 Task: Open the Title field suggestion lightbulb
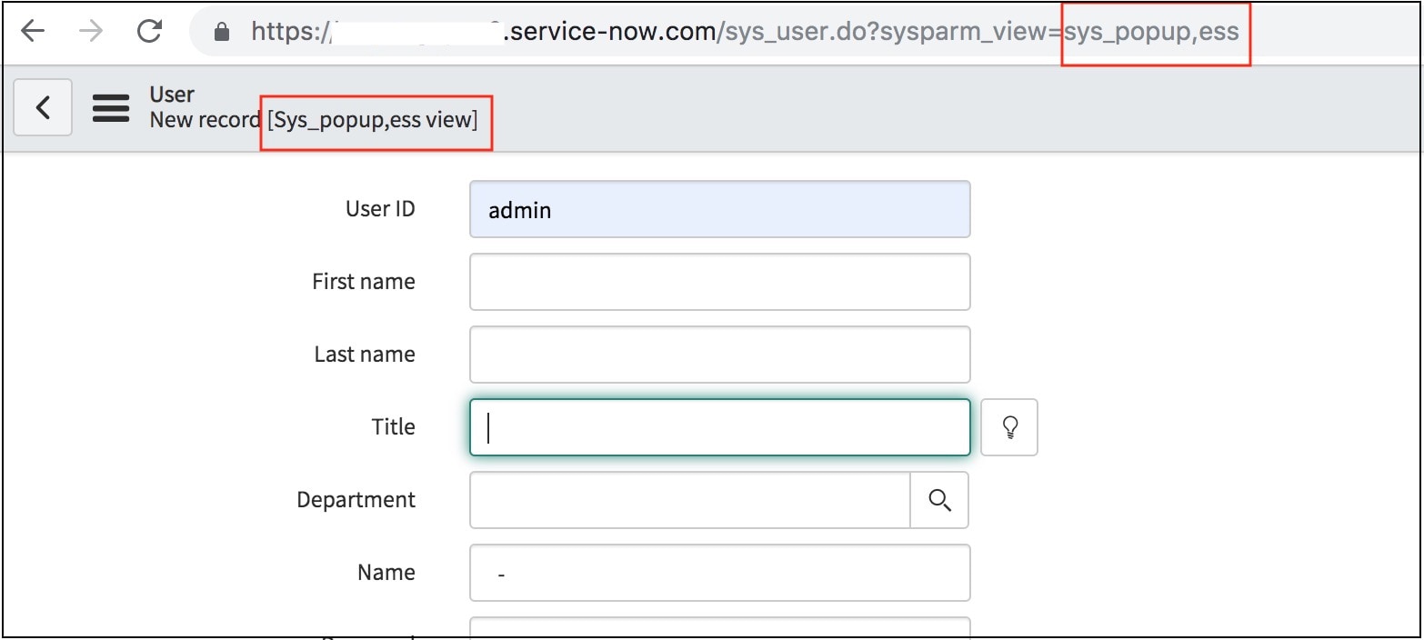click(1009, 427)
